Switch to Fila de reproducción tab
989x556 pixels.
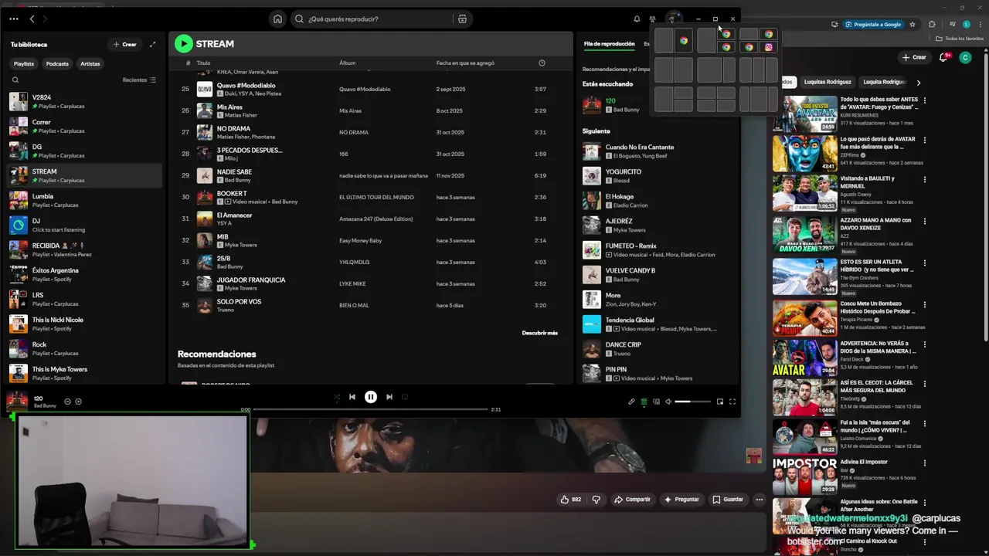point(609,44)
